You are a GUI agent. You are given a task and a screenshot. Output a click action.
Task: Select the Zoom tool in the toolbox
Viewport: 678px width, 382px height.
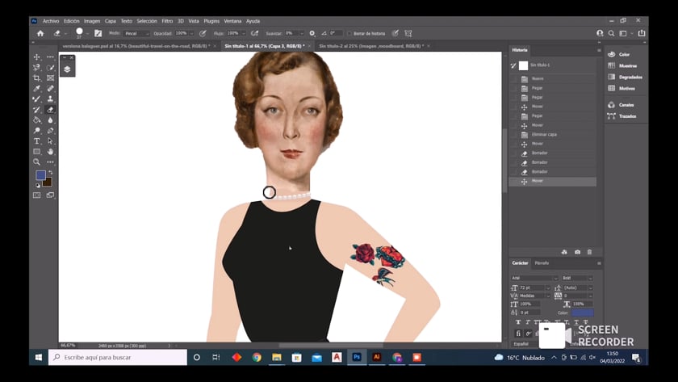click(x=37, y=162)
